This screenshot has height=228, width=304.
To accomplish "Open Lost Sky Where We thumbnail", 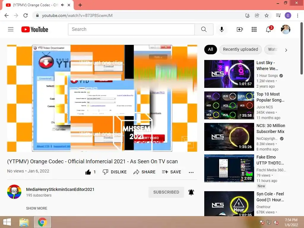I will coord(229,74).
